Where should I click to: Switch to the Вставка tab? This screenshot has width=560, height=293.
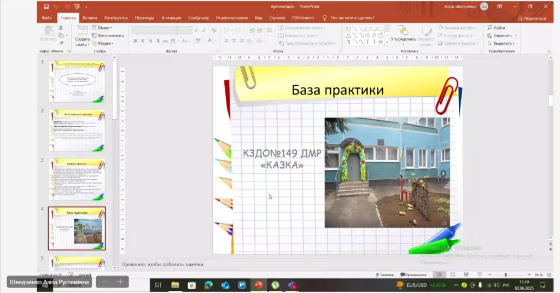pos(90,18)
